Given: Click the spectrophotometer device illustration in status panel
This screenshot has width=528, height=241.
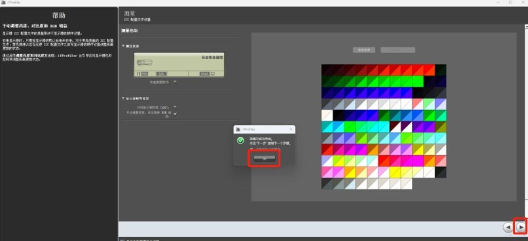Looking at the screenshot, I should coord(145,63).
